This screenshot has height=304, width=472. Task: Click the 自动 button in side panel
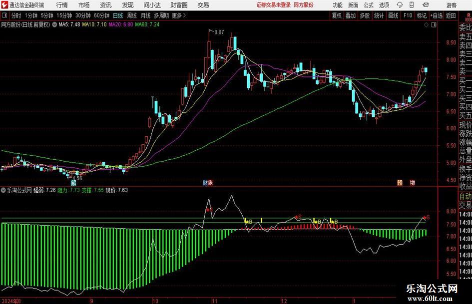[466, 196]
